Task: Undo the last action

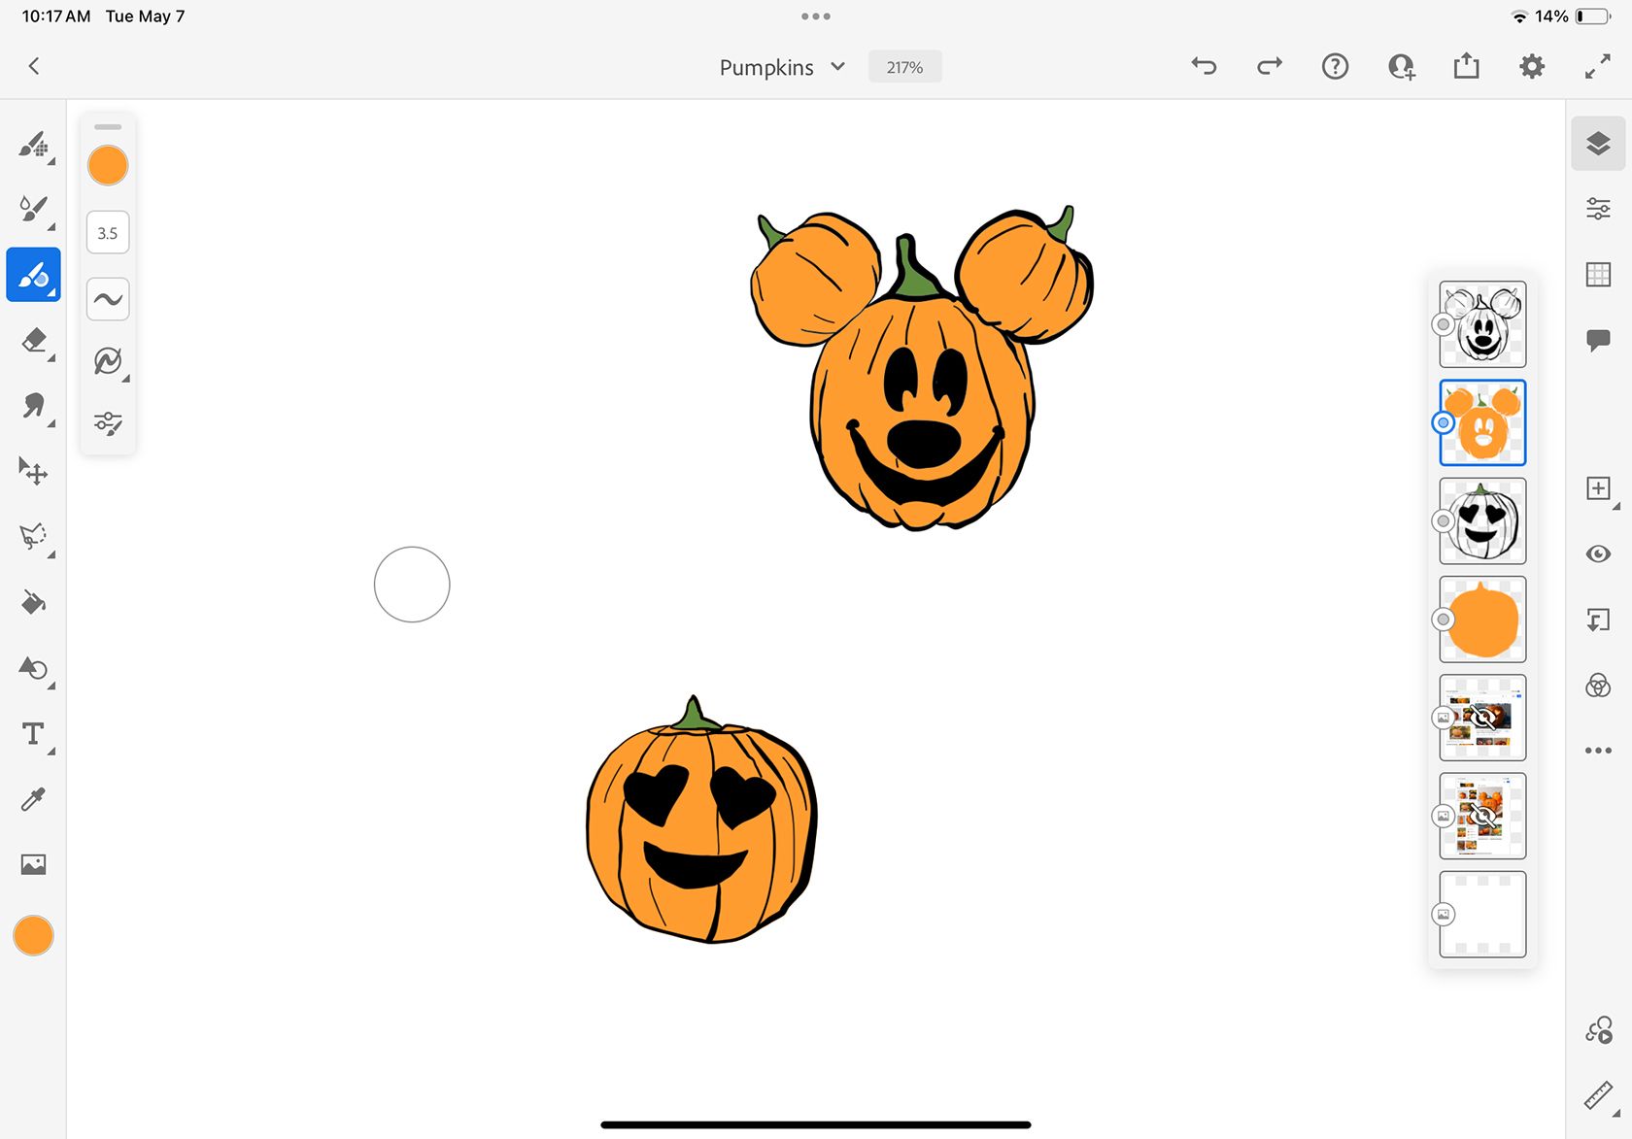Action: click(1204, 66)
